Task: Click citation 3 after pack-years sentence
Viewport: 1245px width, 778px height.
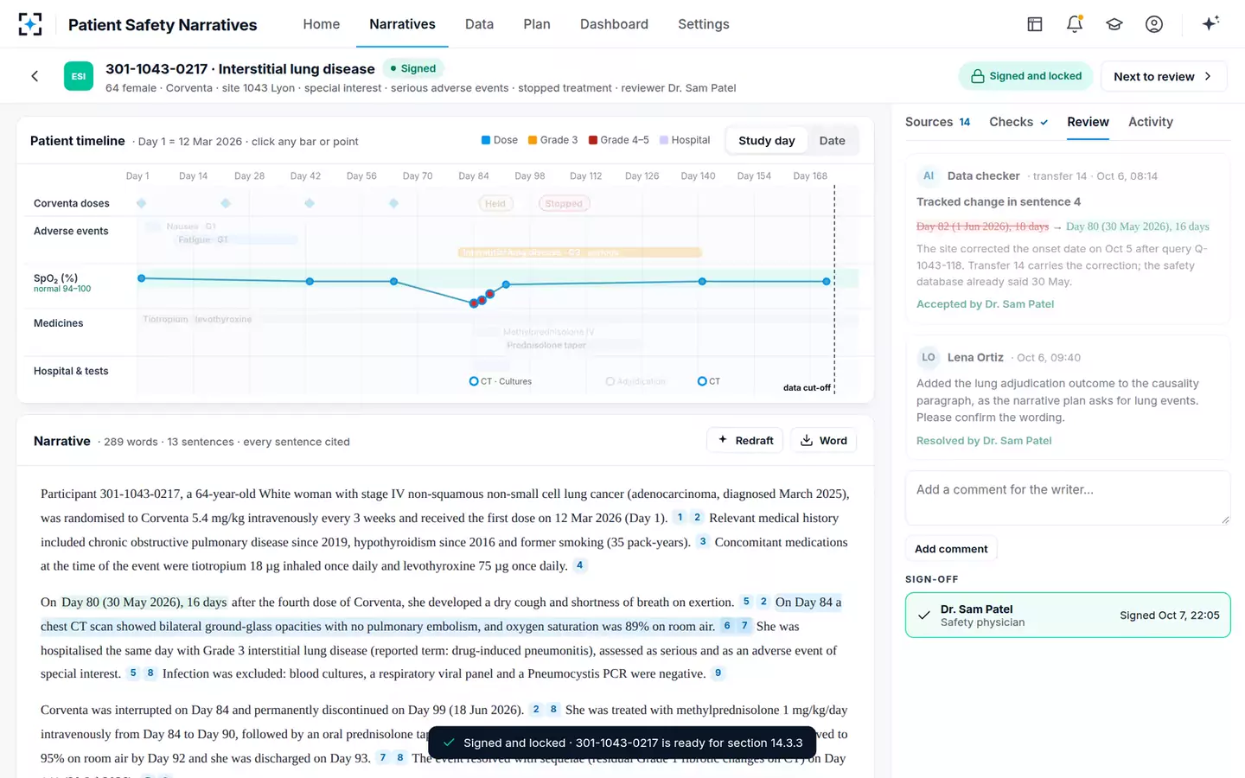Action: point(702,542)
